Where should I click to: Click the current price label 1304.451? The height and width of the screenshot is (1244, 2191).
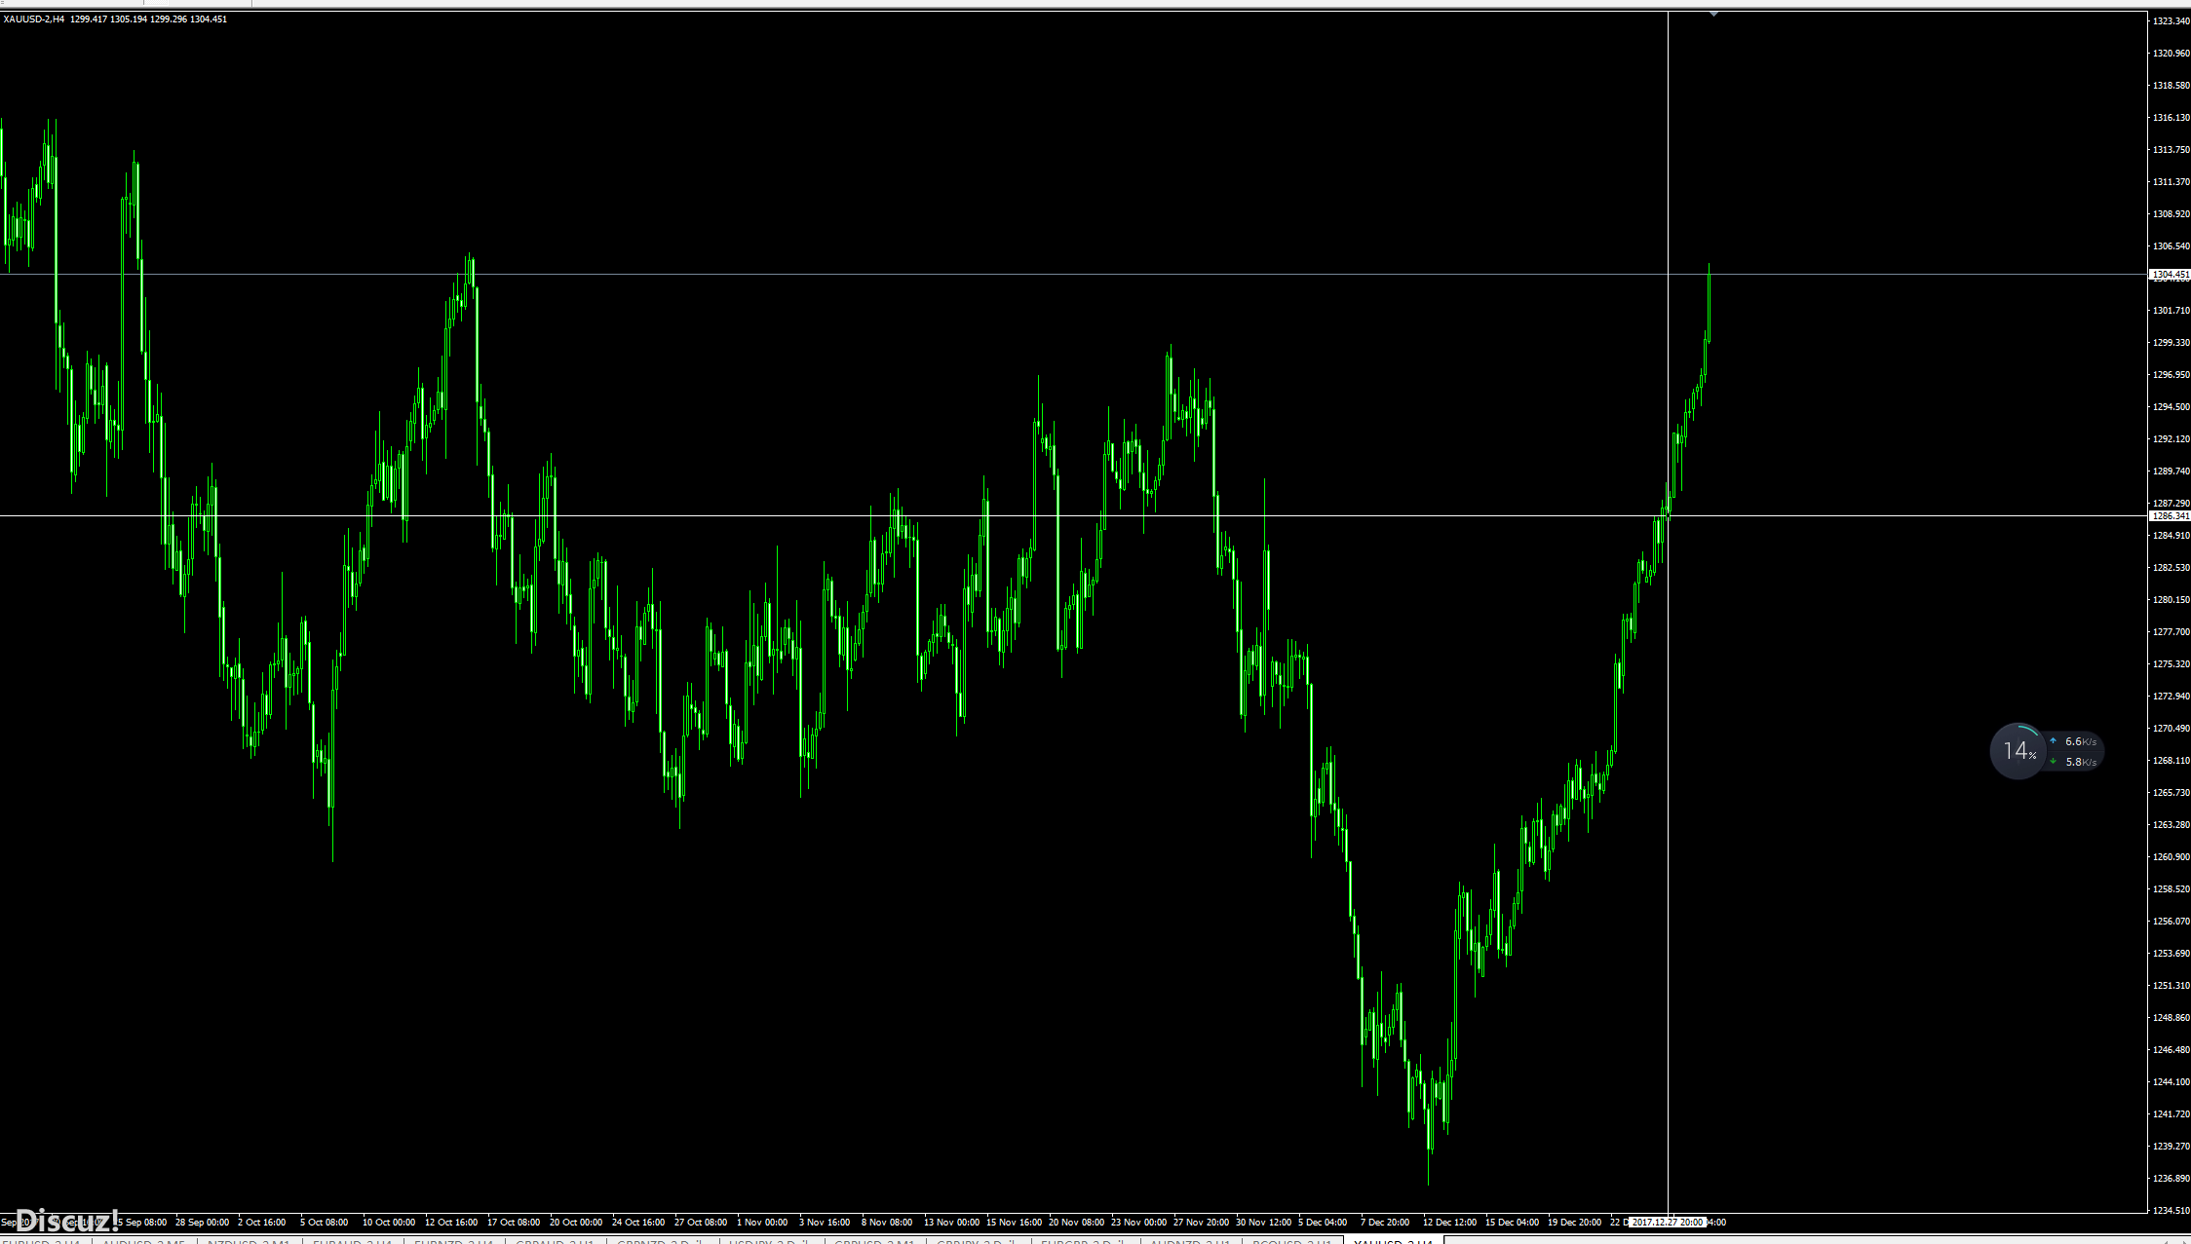2170,275
